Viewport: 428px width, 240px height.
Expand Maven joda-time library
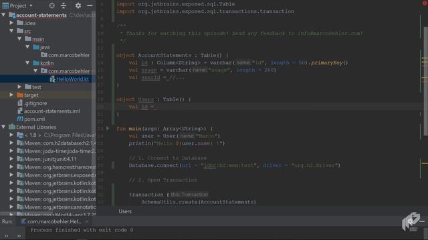coord(11,151)
